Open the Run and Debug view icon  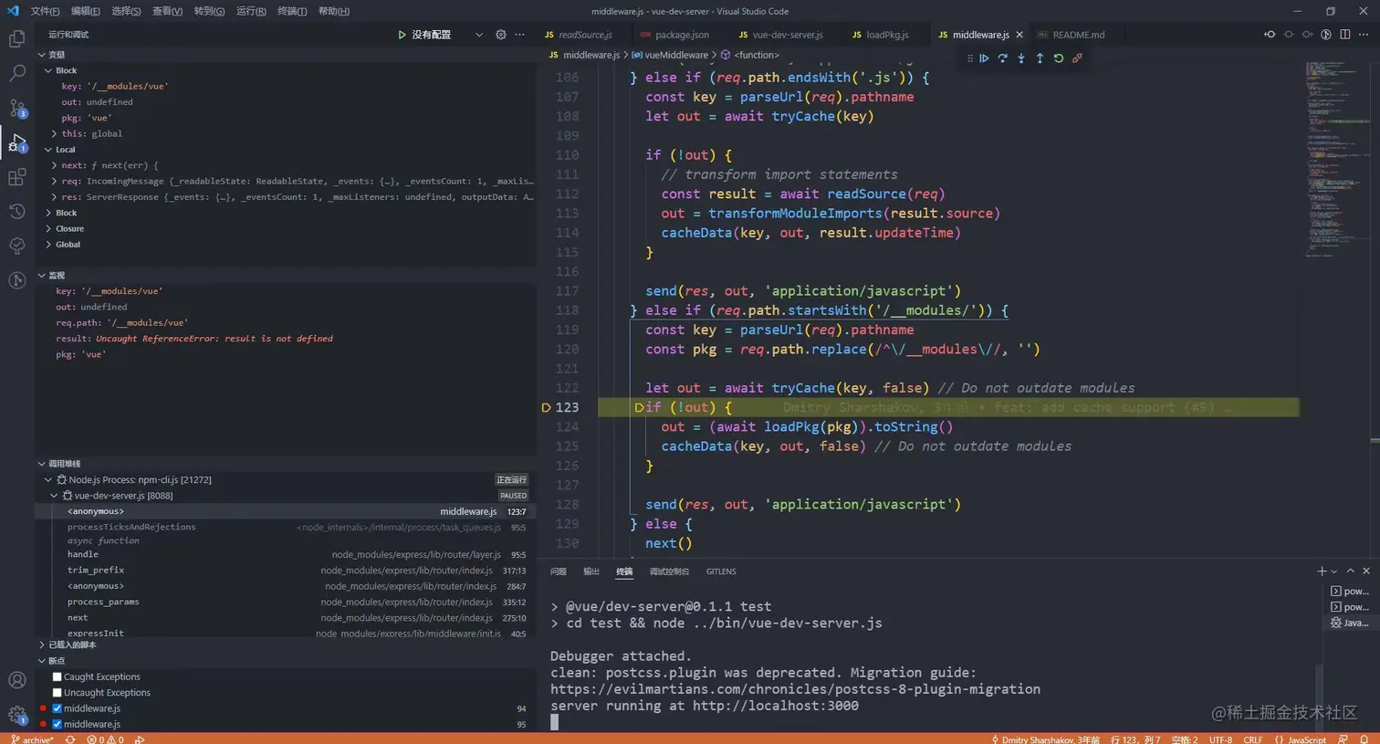16,142
